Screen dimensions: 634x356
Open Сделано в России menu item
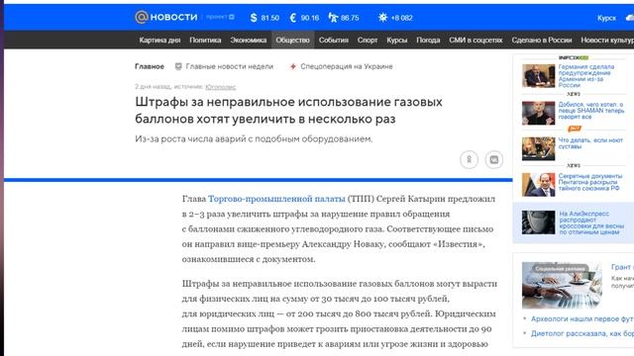[x=542, y=40]
